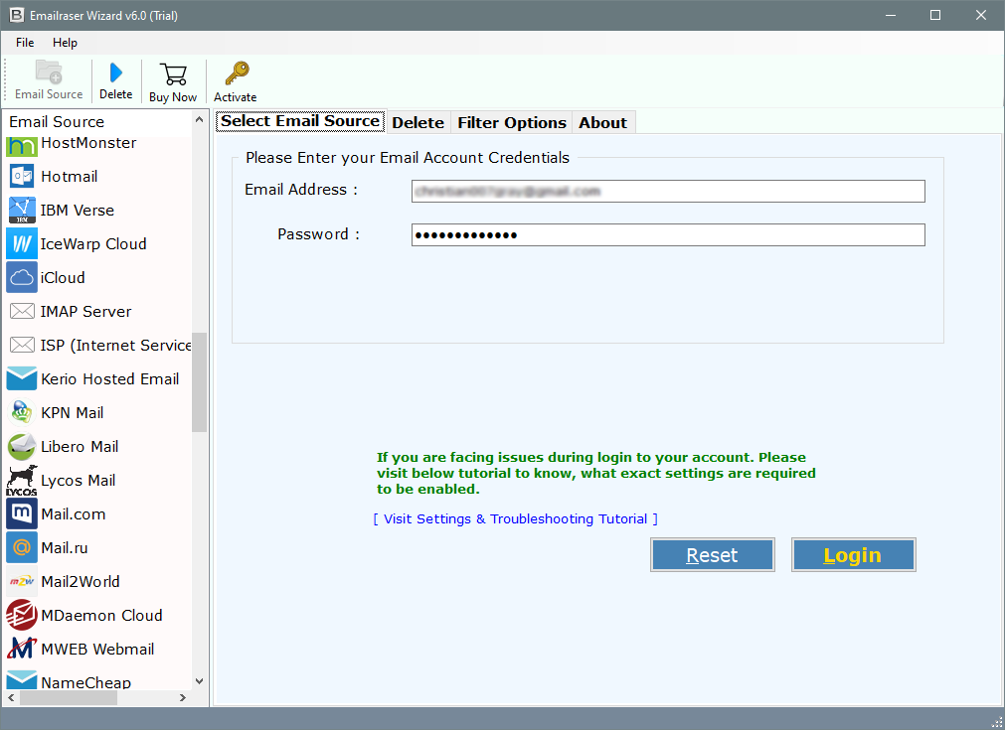This screenshot has height=730, width=1005.
Task: Switch to the Delete tab
Action: (x=418, y=122)
